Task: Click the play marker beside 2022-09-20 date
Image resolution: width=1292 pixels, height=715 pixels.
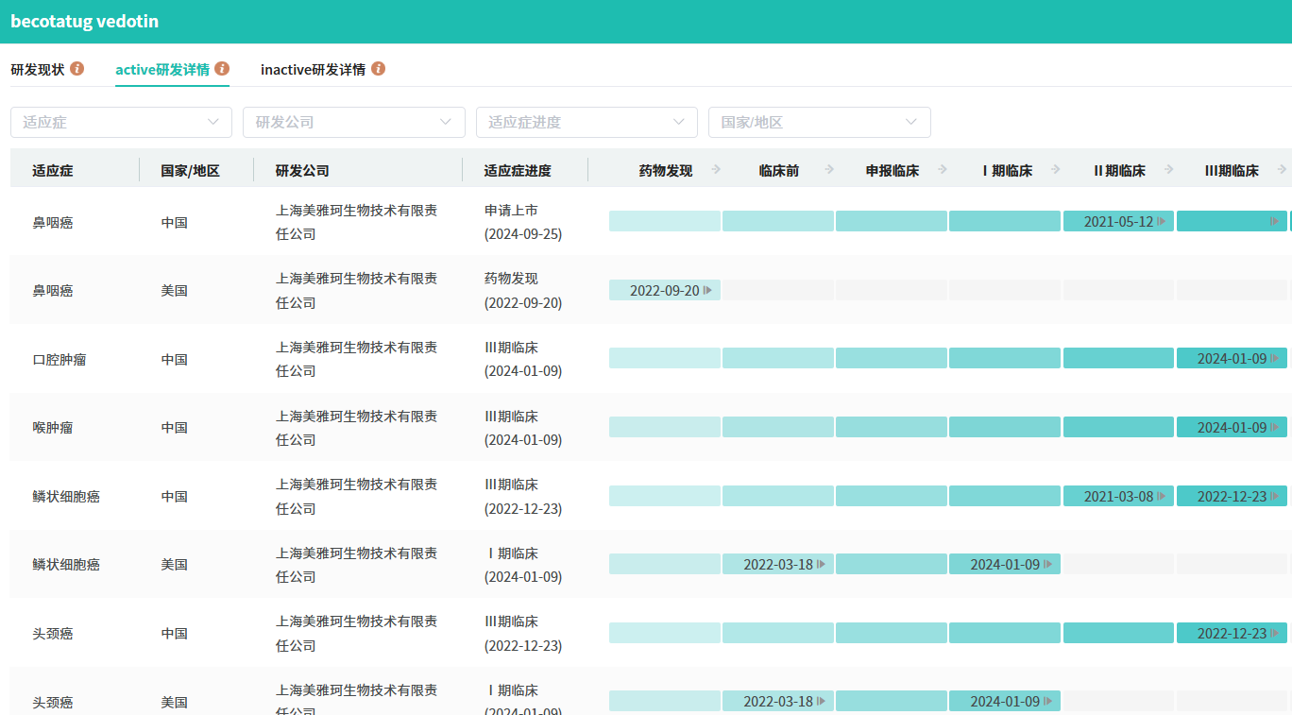Action: tap(707, 290)
